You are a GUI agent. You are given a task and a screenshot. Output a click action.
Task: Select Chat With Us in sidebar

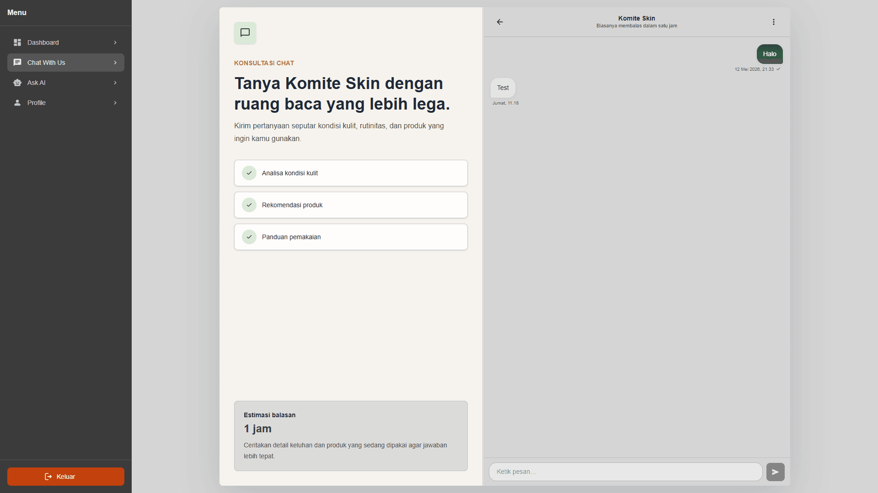click(x=66, y=63)
